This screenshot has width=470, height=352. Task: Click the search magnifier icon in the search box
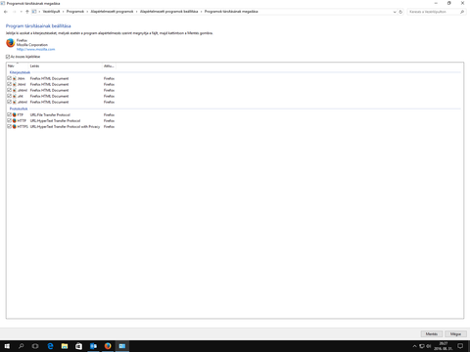[x=462, y=12]
